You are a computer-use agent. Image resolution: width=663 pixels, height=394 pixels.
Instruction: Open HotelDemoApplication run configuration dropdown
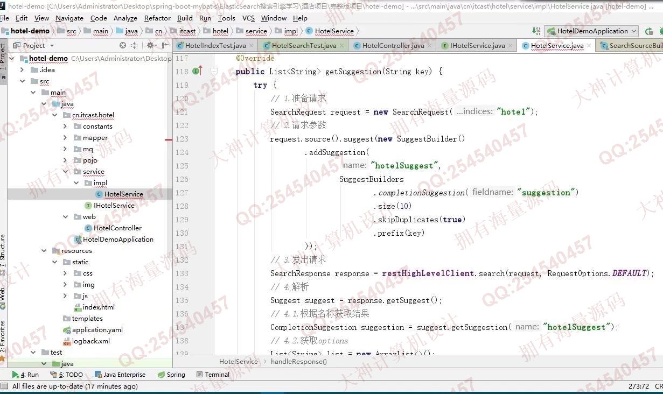click(592, 31)
